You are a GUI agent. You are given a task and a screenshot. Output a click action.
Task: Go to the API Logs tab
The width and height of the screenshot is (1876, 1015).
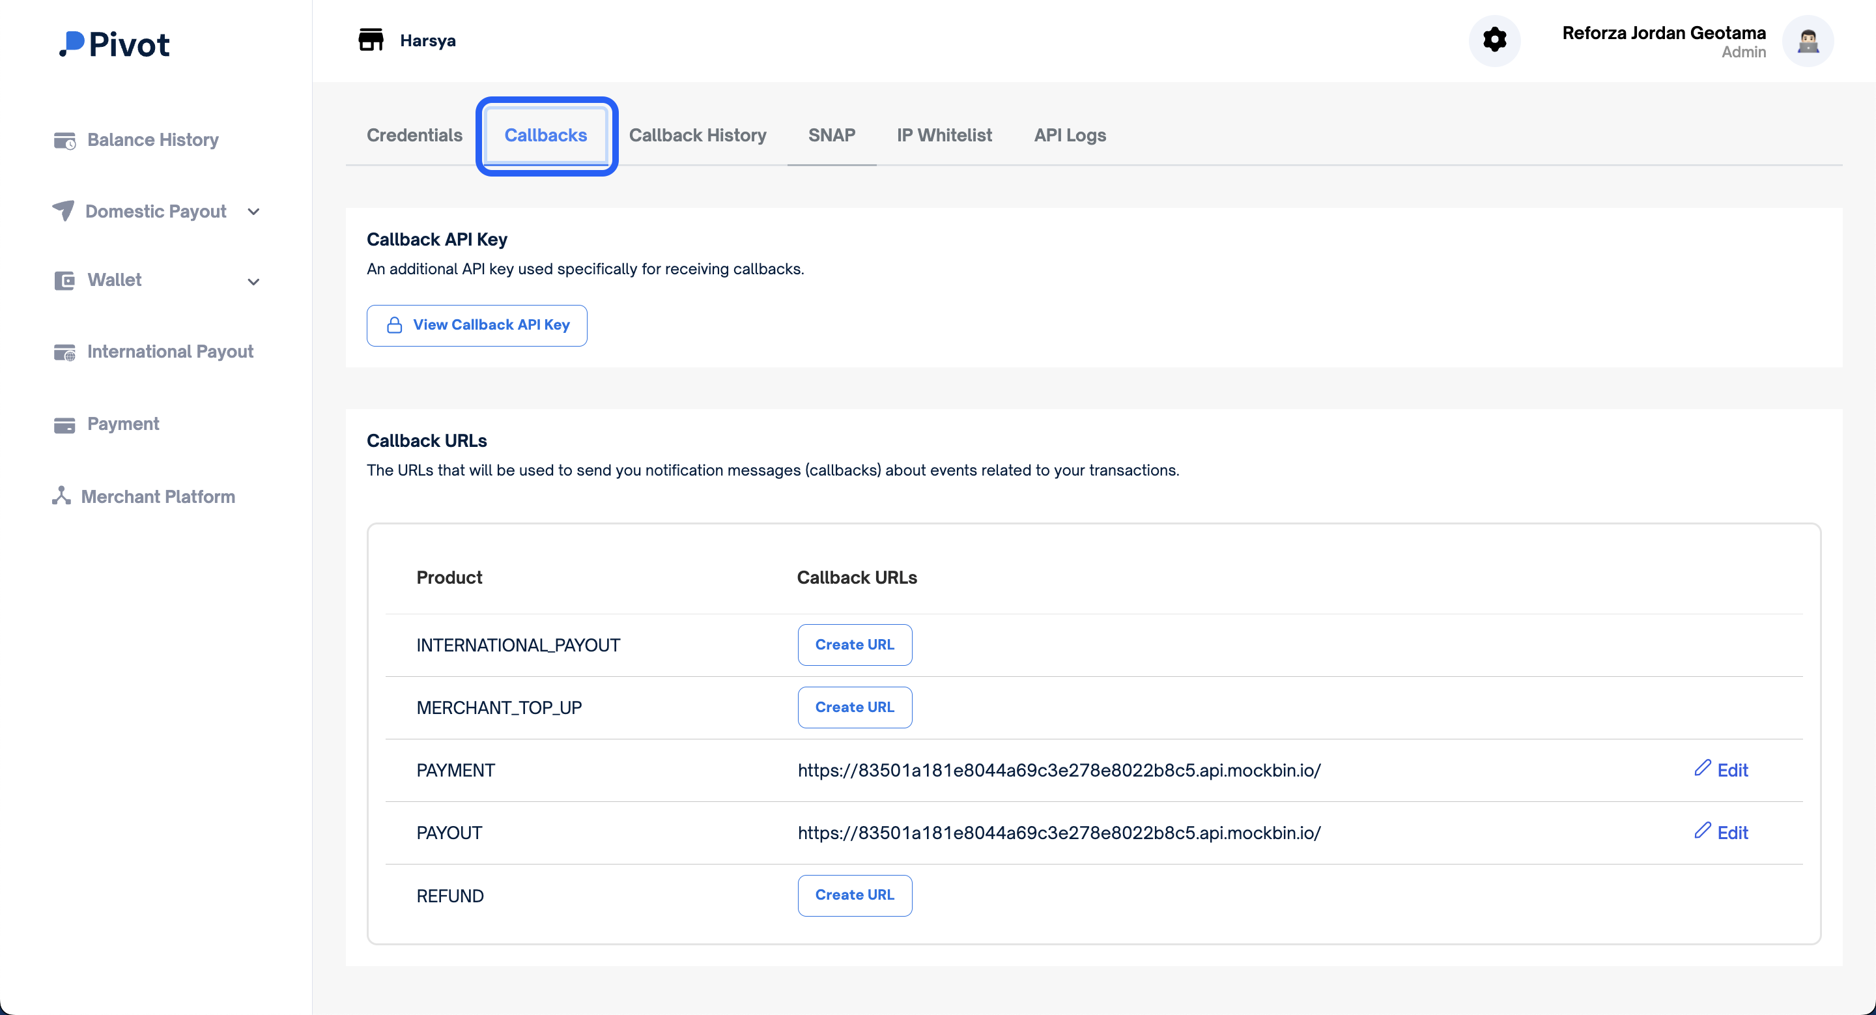click(x=1069, y=136)
